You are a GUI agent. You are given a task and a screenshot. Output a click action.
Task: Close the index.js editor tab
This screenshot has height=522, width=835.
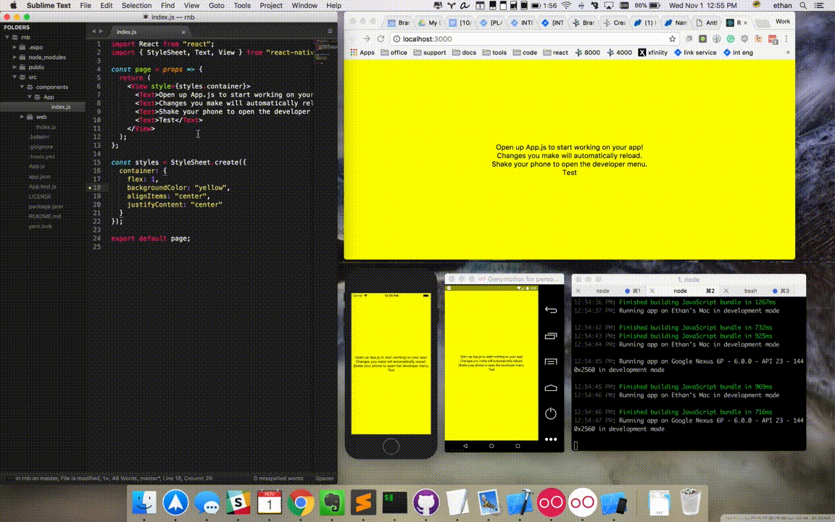183,32
